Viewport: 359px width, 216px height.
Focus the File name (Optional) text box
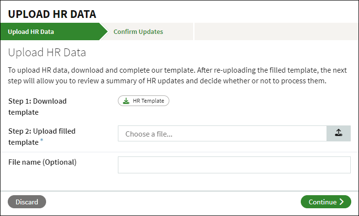[x=234, y=165]
